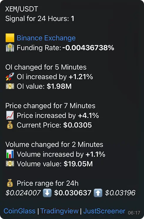This screenshot has height=219, width=144.
Task: Click the message timestamp 06:17
Action: click(134, 213)
